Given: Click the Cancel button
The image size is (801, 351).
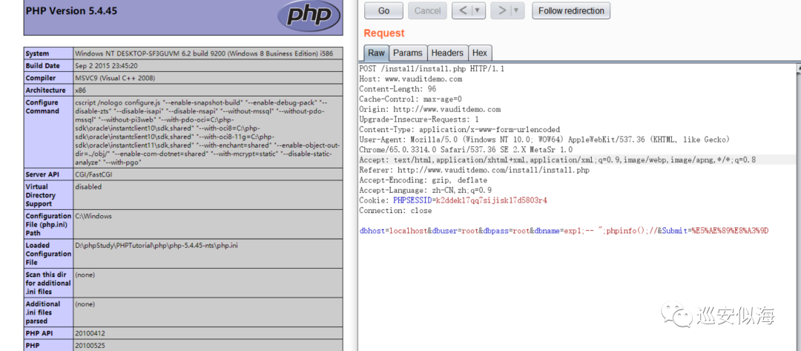Looking at the screenshot, I should pos(428,10).
